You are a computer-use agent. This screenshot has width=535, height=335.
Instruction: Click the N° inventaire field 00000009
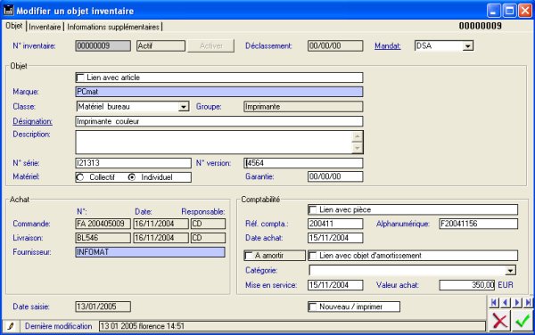pyautogui.click(x=103, y=46)
